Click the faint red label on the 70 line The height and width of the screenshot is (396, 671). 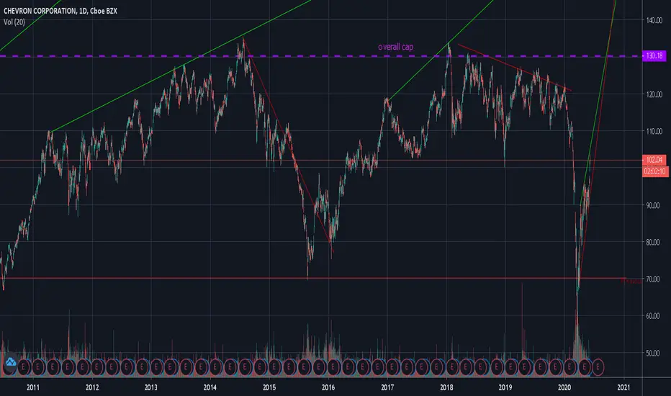[x=631, y=281]
